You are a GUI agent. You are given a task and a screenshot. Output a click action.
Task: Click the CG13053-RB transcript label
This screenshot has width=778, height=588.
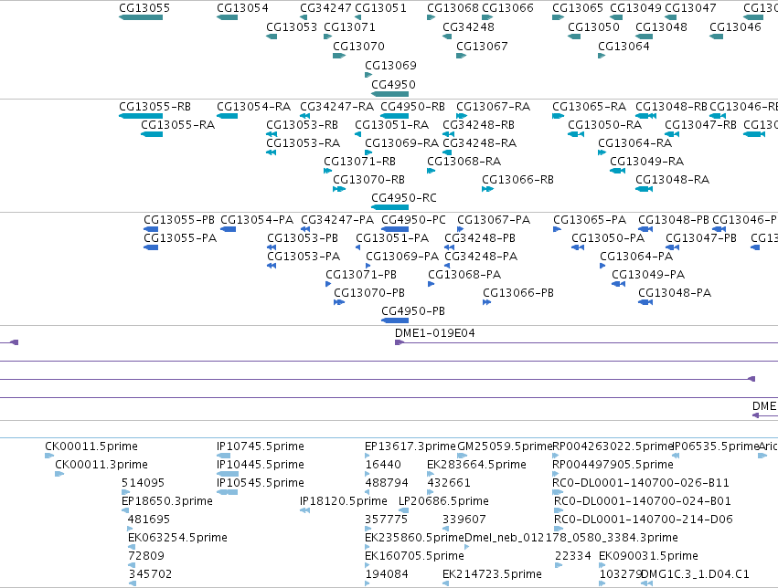(x=303, y=125)
